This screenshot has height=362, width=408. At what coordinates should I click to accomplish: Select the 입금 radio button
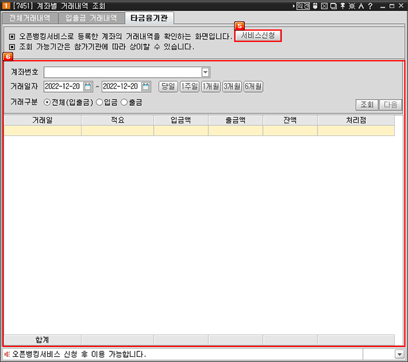[99, 102]
